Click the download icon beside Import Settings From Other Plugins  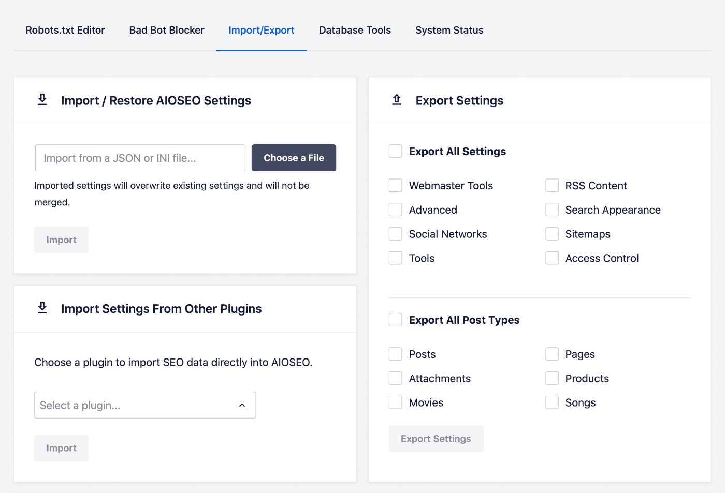42,308
